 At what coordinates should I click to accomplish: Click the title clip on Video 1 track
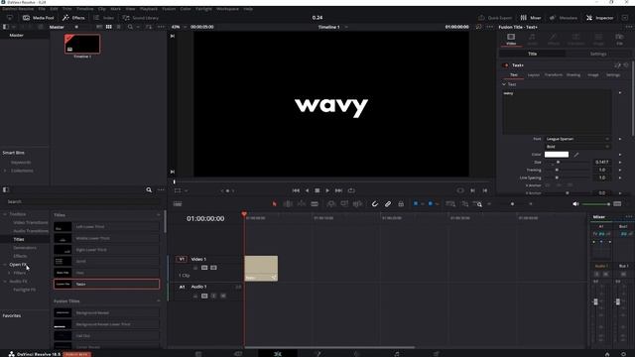pos(261,268)
